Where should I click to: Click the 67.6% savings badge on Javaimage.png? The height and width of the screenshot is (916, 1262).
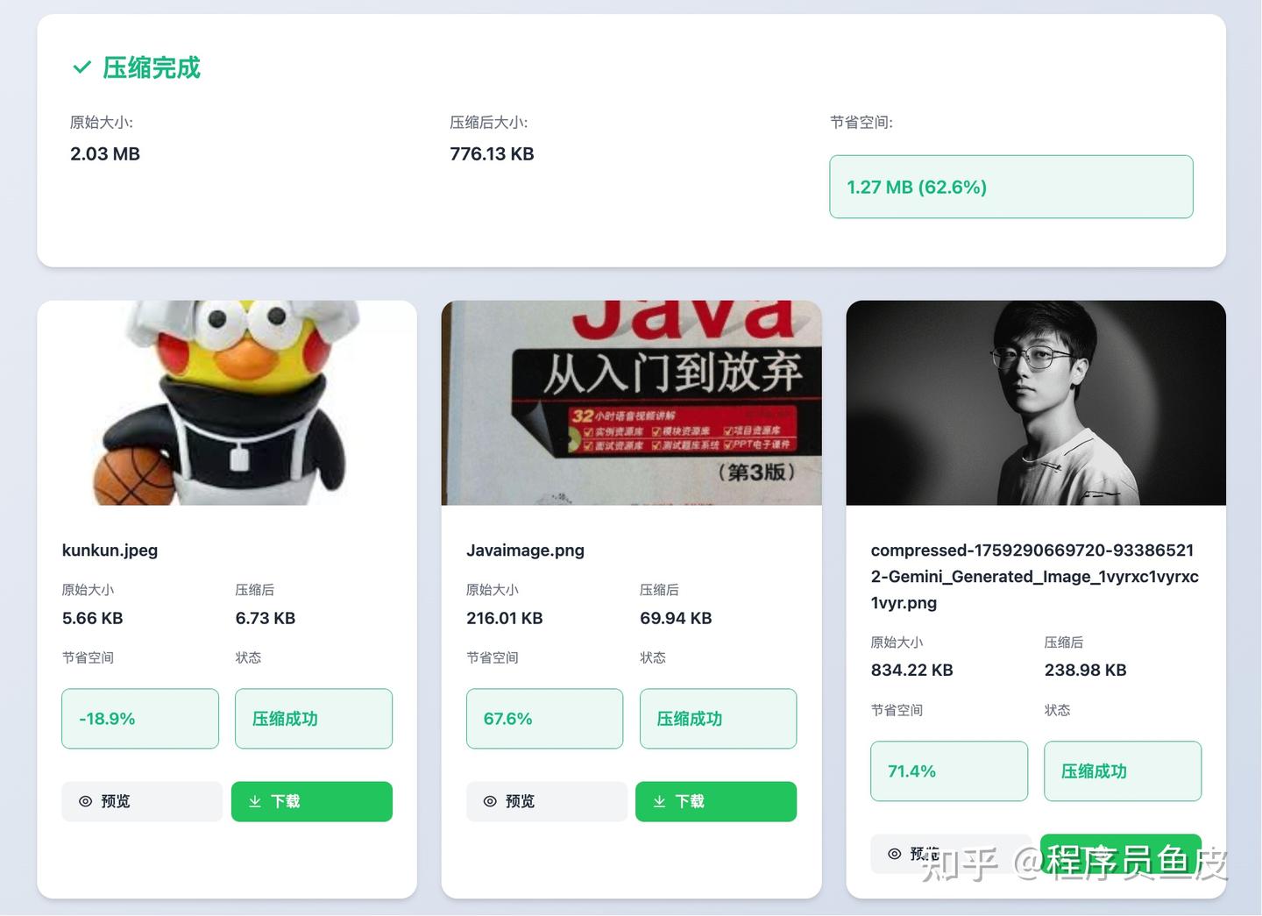point(544,719)
